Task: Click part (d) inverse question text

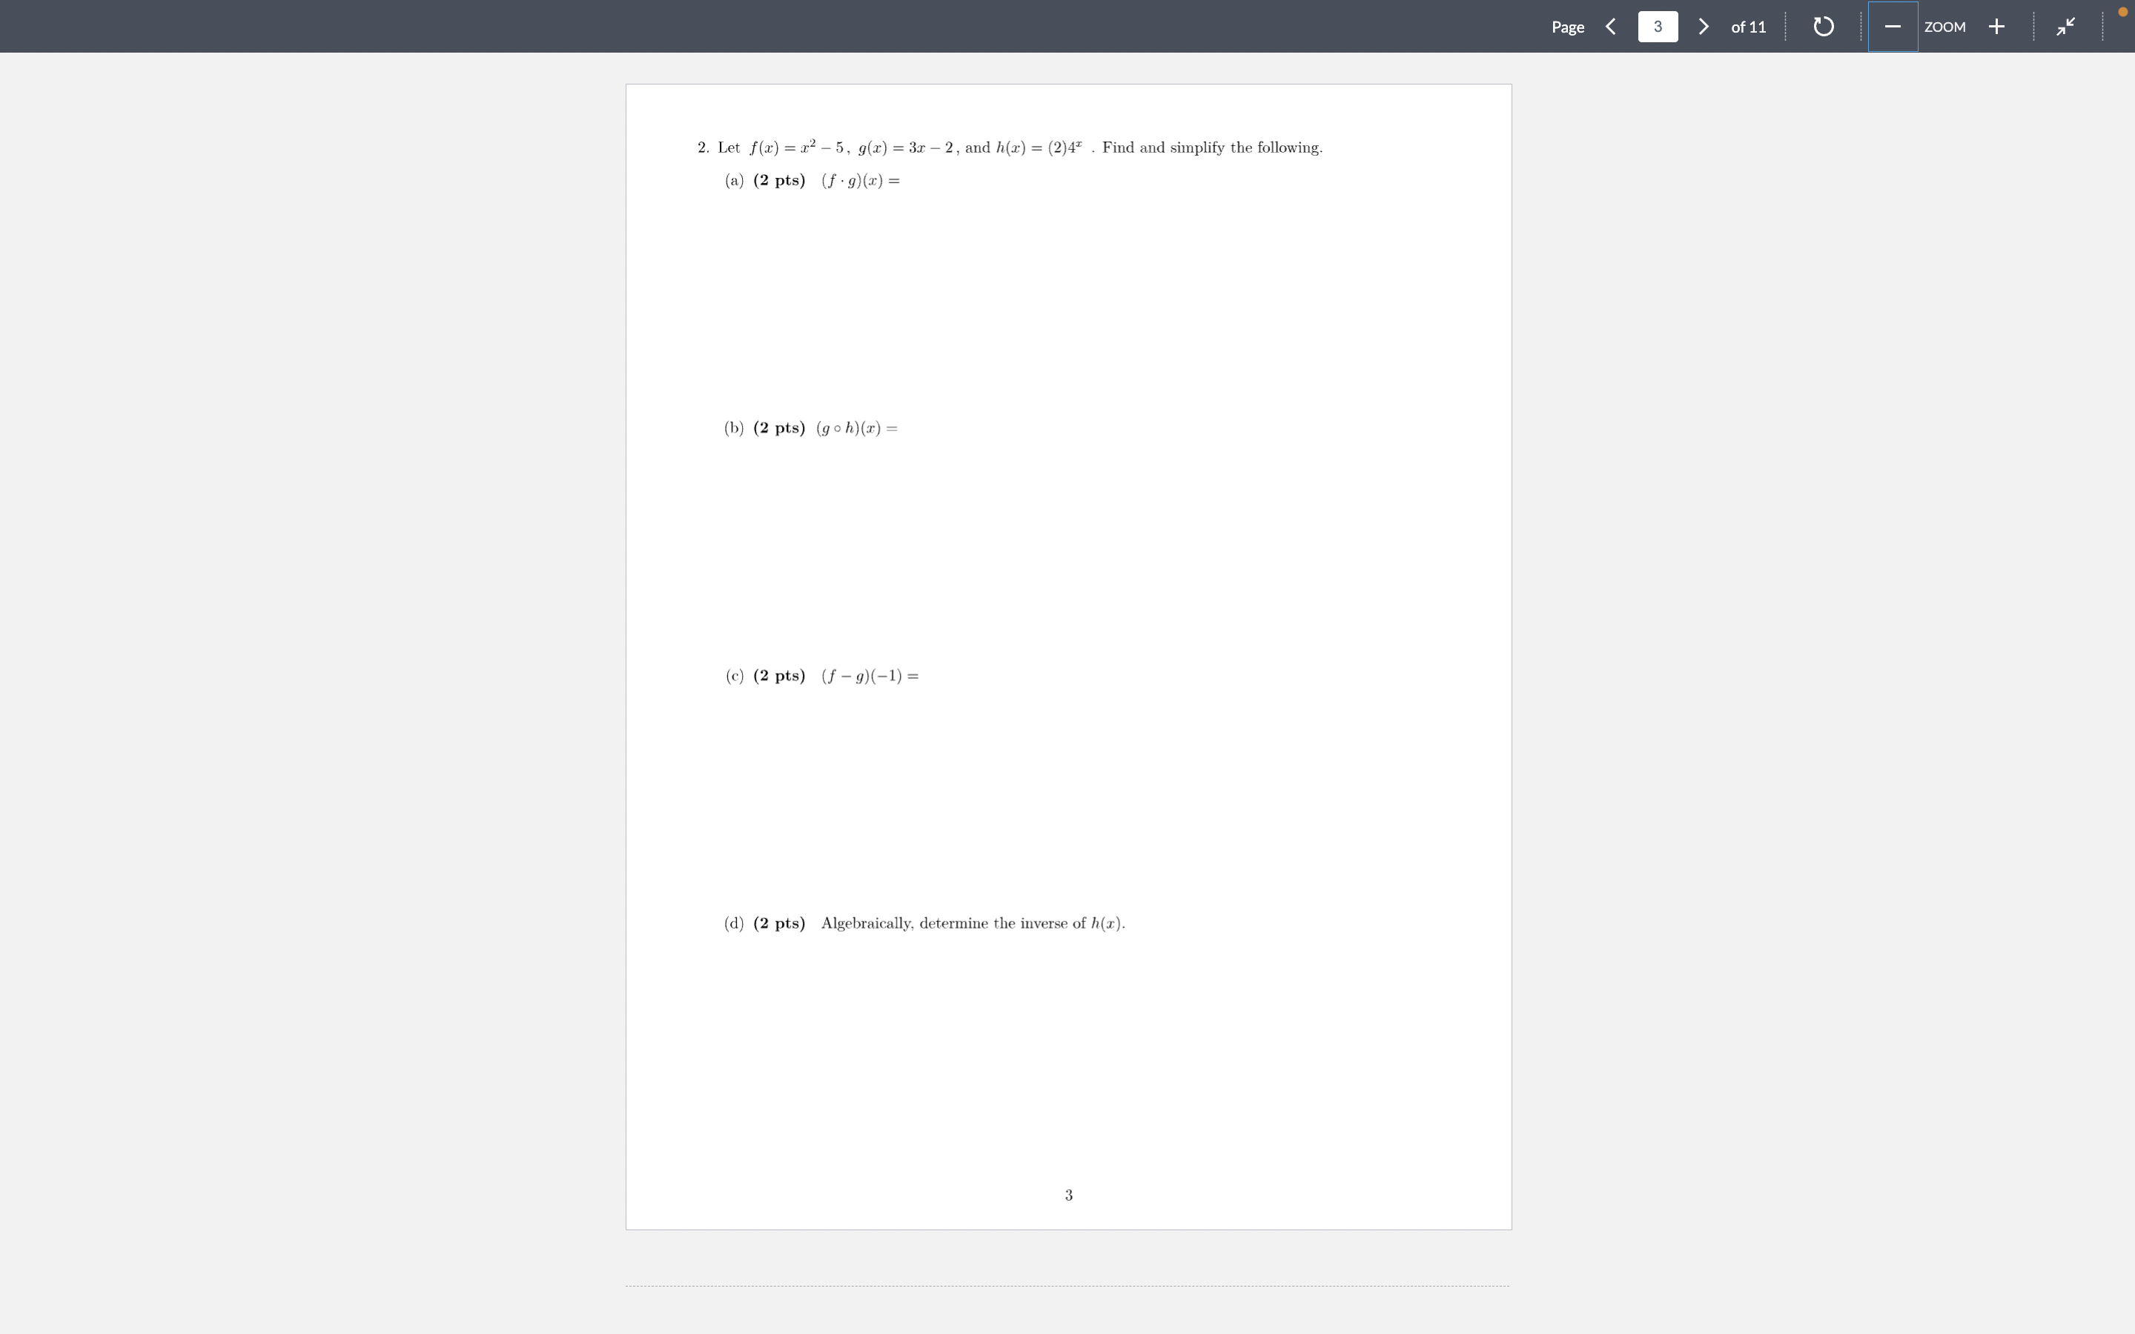Action: point(924,923)
